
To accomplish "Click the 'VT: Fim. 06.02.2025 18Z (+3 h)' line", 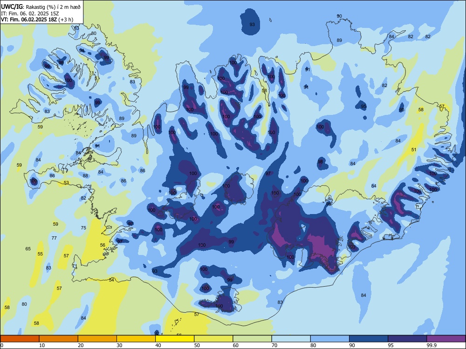I will [37, 20].
